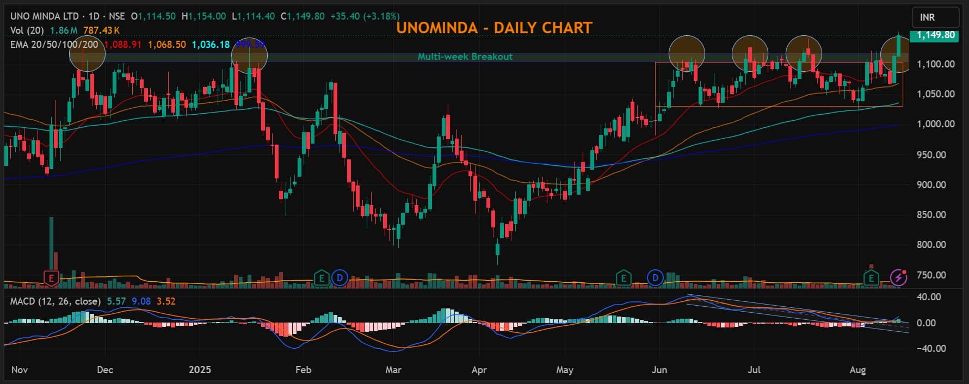Click the 2025 label on the time axis

pos(199,370)
